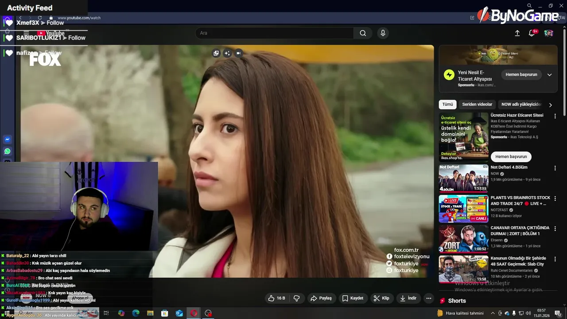
Task: Click the YouTube logo
Action: pyautogui.click(x=50, y=33)
